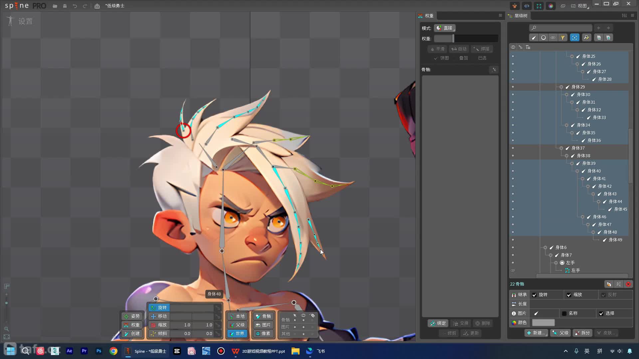Toggle visibility dot for 身体29 row
Image resolution: width=639 pixels, height=359 pixels.
coord(513,87)
